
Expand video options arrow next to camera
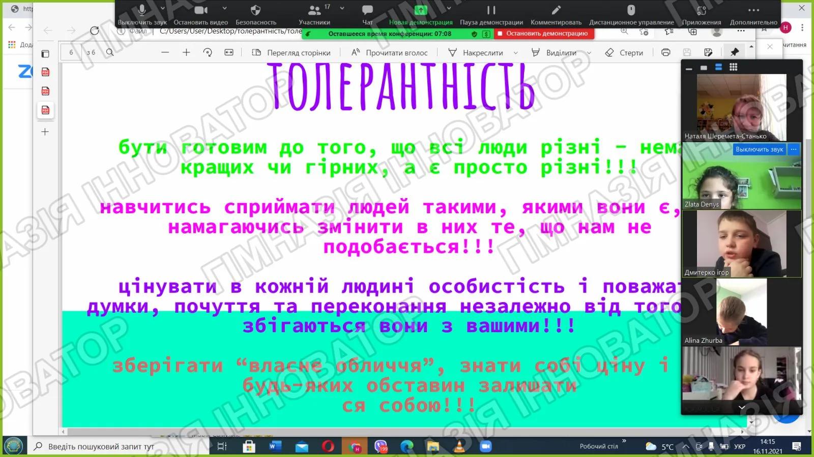pos(224,8)
